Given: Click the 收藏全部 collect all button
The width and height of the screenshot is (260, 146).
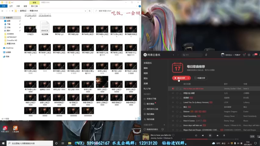Looking at the screenshot, I should click(x=200, y=78).
